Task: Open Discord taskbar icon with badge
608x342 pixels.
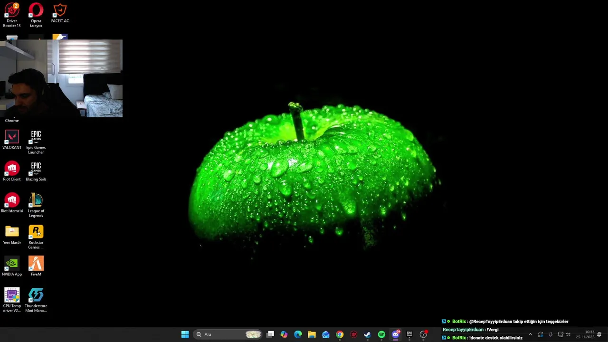Action: (395, 334)
